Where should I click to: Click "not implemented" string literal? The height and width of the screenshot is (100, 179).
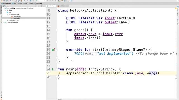pyautogui.click(x=114, y=54)
